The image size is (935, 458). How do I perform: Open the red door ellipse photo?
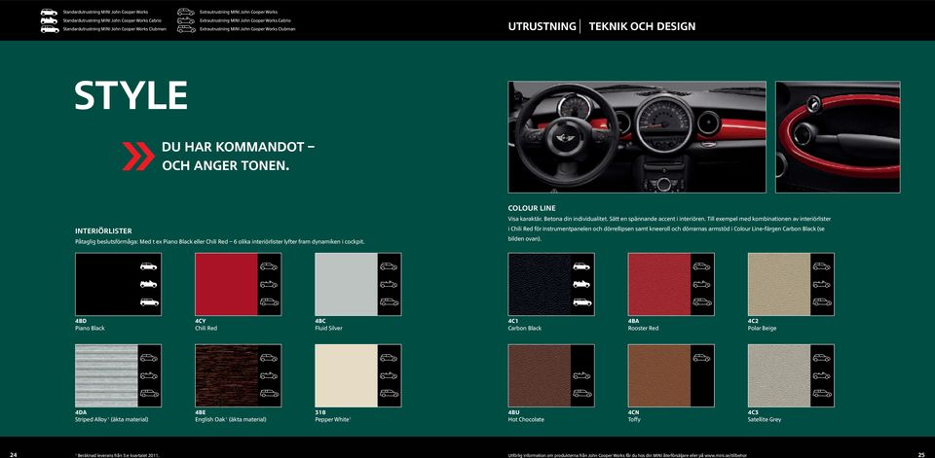838,137
